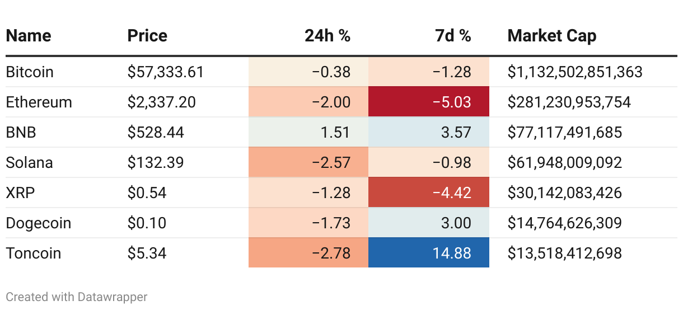Click the Name column header
683x310 pixels.
29,36
